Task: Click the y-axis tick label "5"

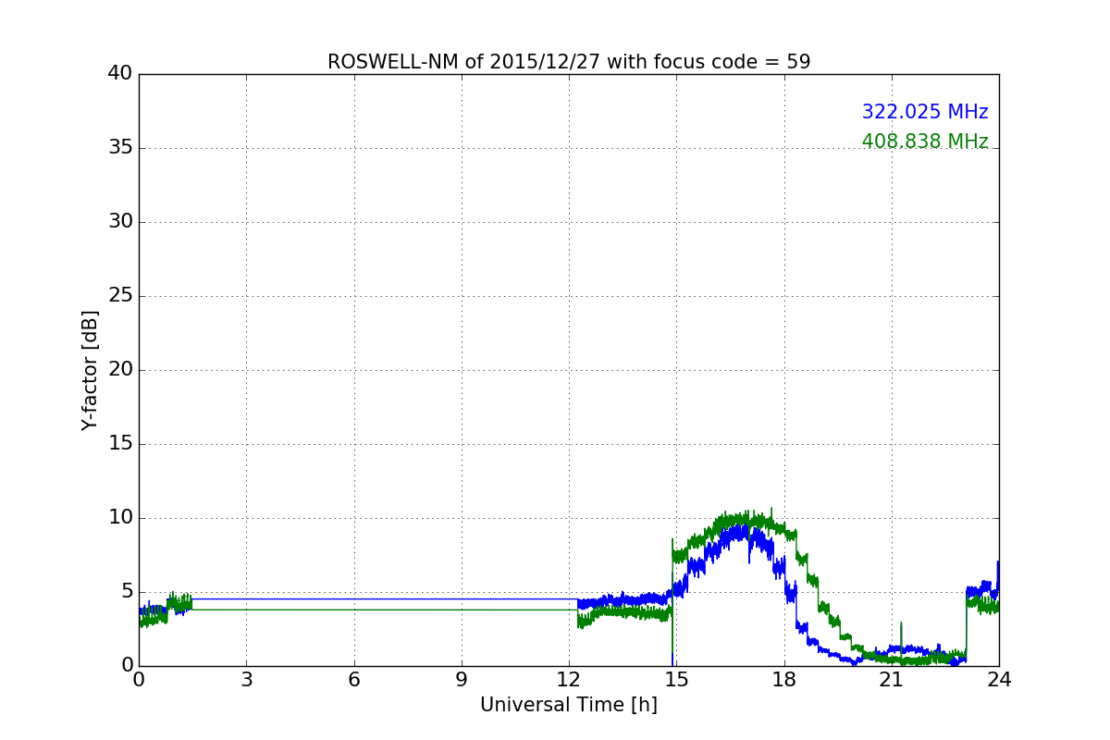Action: tap(127, 592)
